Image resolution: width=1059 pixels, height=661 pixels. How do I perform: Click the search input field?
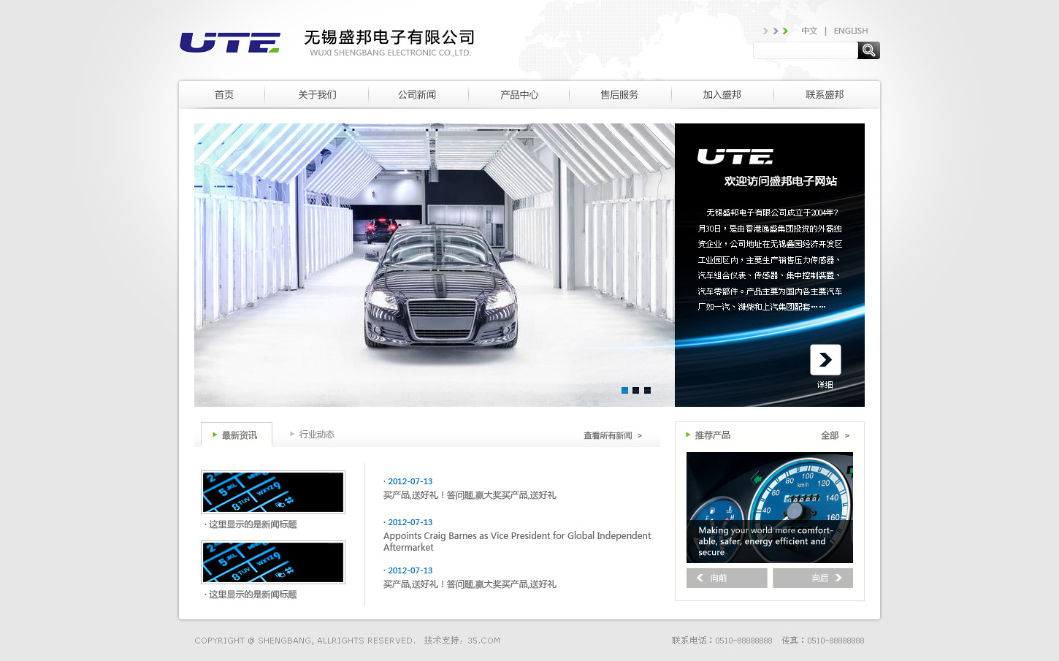coord(805,50)
